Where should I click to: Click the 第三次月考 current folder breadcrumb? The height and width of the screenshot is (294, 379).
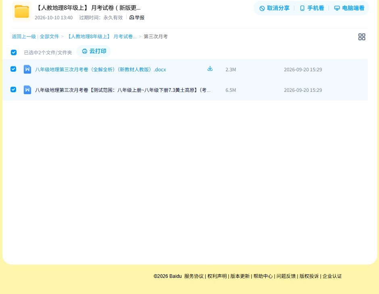[156, 37]
